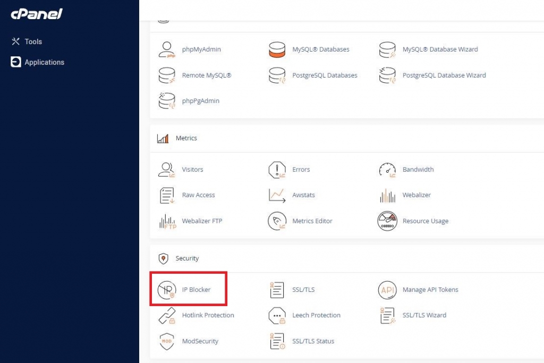The image size is (544, 363).
Task: Open the phpMyAdmin icon
Action: click(167, 49)
